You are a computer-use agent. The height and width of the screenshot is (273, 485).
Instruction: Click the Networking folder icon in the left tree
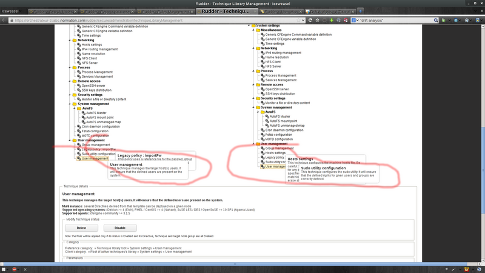pyautogui.click(x=75, y=40)
